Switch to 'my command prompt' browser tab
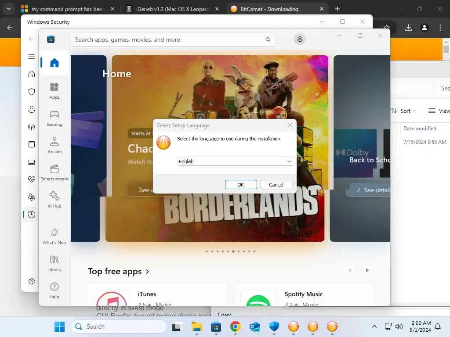 67,9
